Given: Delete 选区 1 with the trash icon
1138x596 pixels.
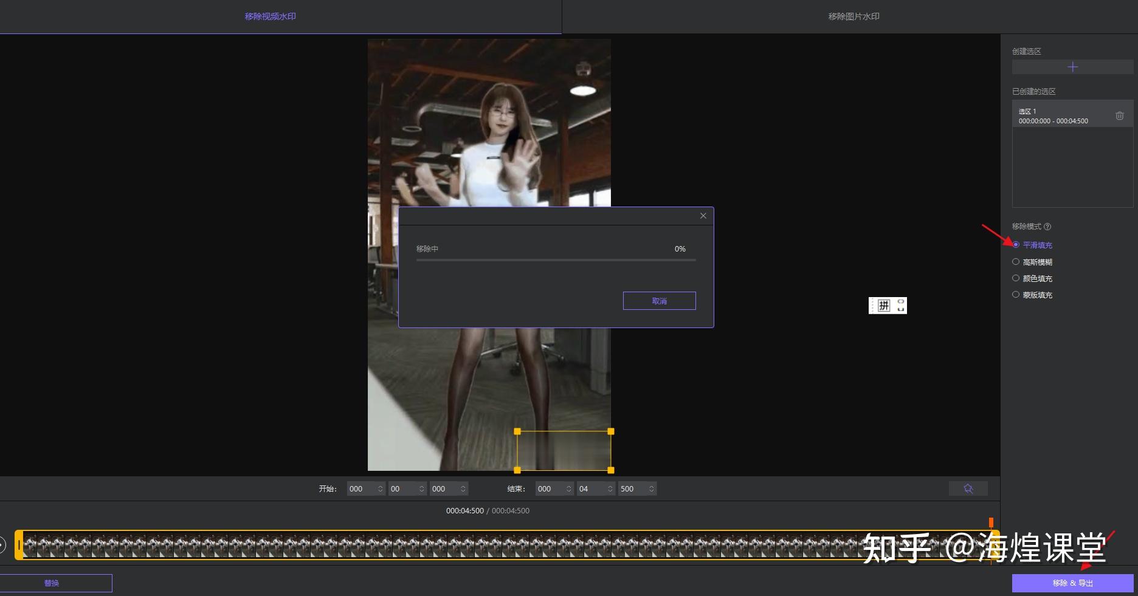Looking at the screenshot, I should 1119,116.
